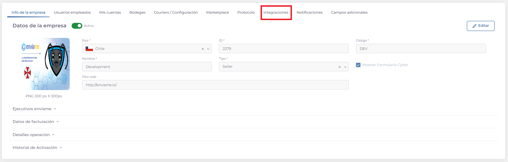Uncheck Mostrar Formulario Cyber checkbox
Viewport: 508px width, 162px height.
358,65
